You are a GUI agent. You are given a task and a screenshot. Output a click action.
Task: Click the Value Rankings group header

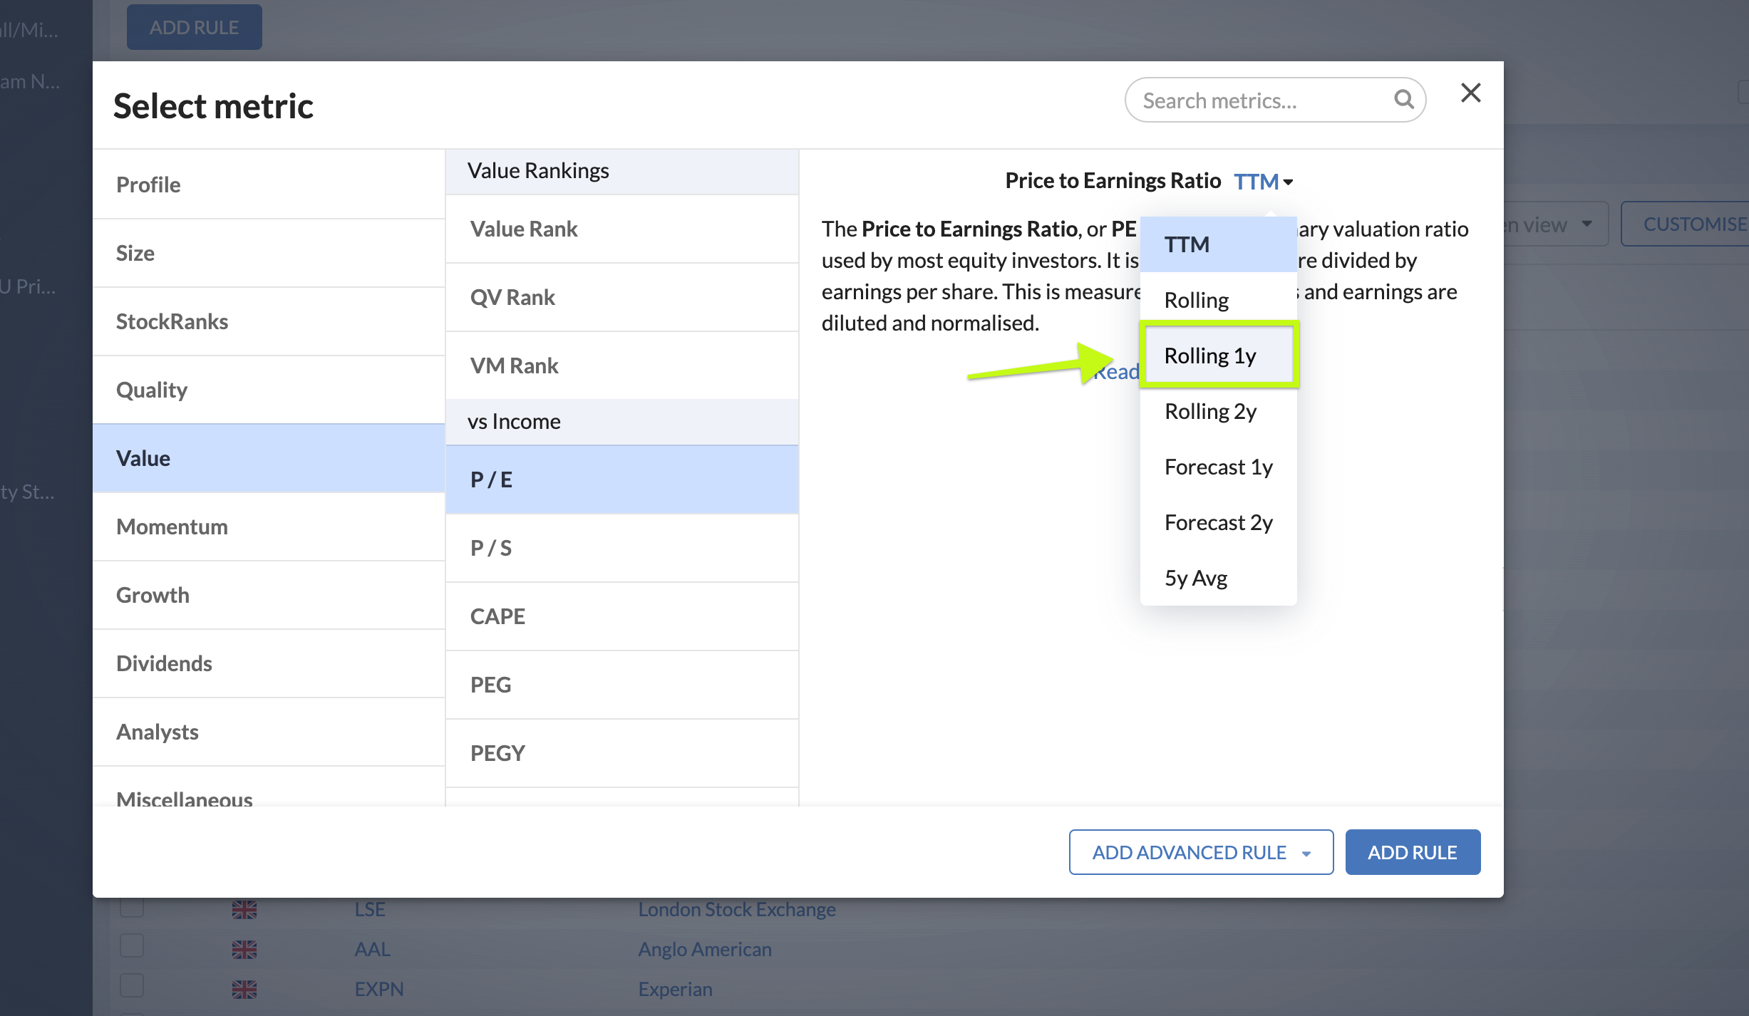pyautogui.click(x=621, y=171)
